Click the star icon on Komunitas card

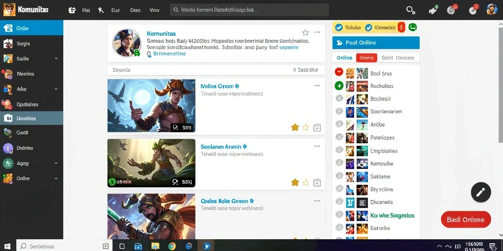point(306,32)
